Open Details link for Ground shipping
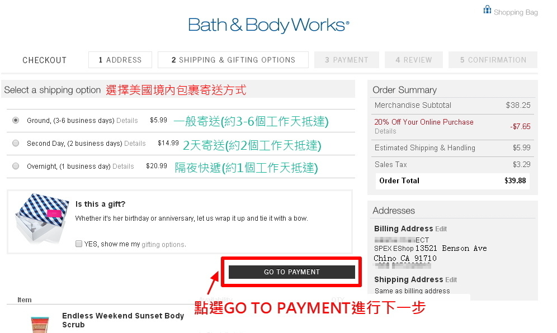 pos(127,121)
